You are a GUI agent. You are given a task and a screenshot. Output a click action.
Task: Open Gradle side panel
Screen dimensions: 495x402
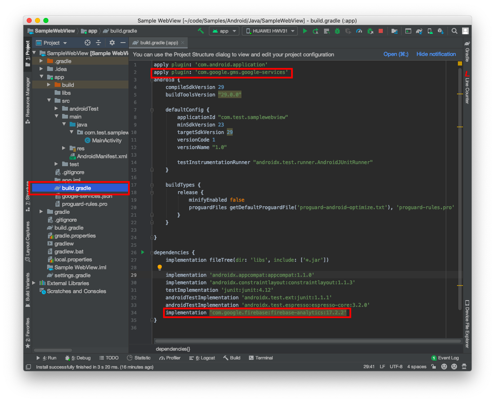click(467, 51)
